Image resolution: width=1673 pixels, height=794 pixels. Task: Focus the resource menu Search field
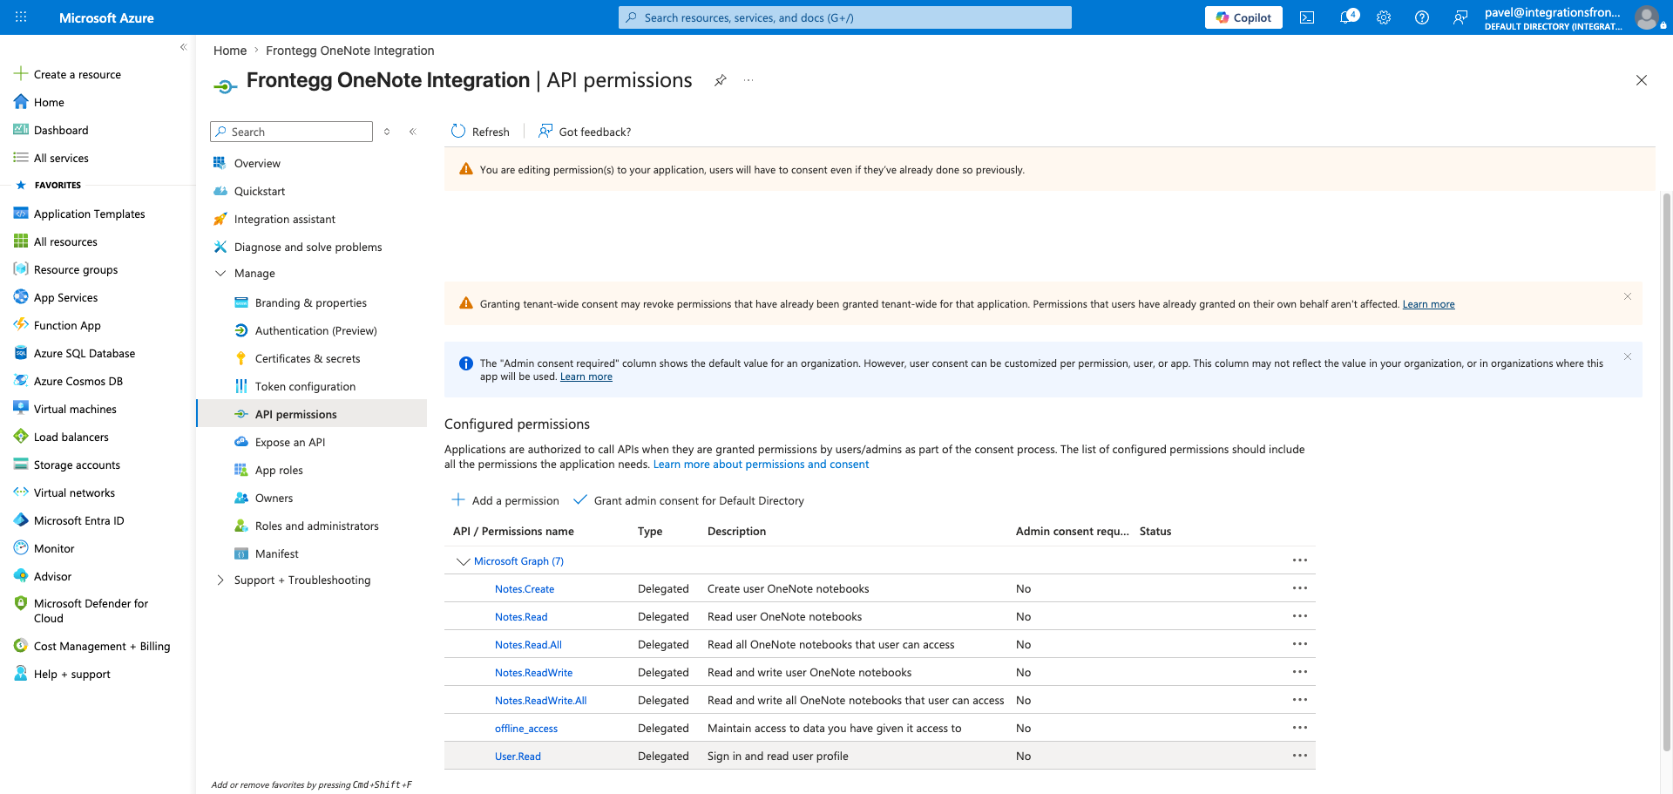point(291,132)
